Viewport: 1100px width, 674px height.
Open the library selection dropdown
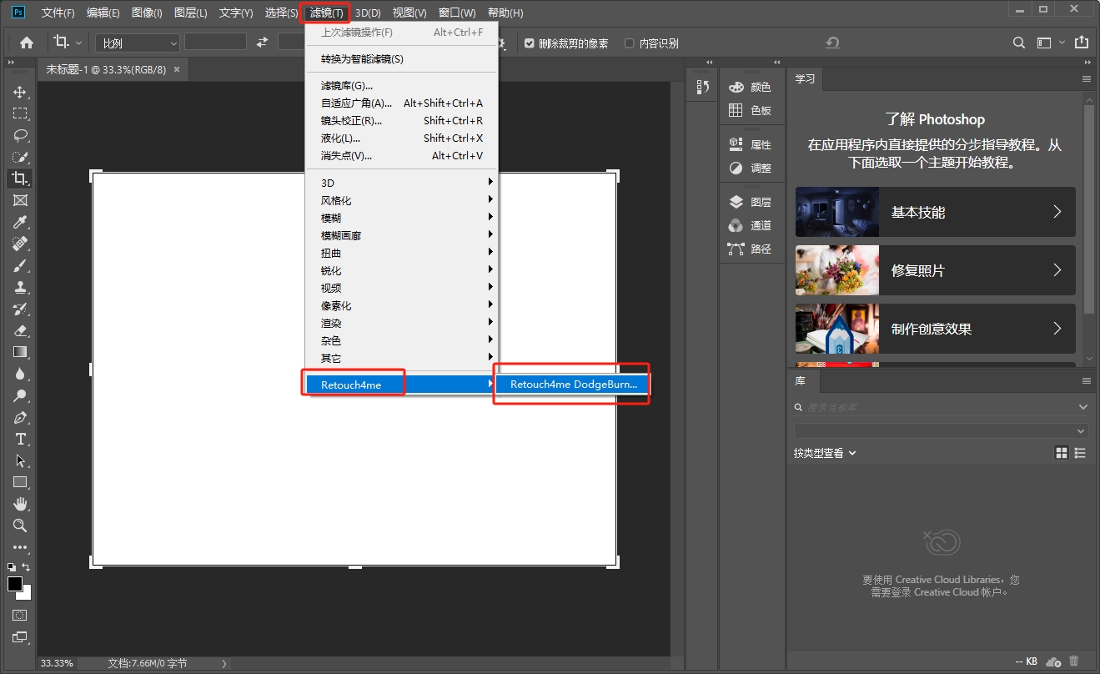[x=941, y=431]
